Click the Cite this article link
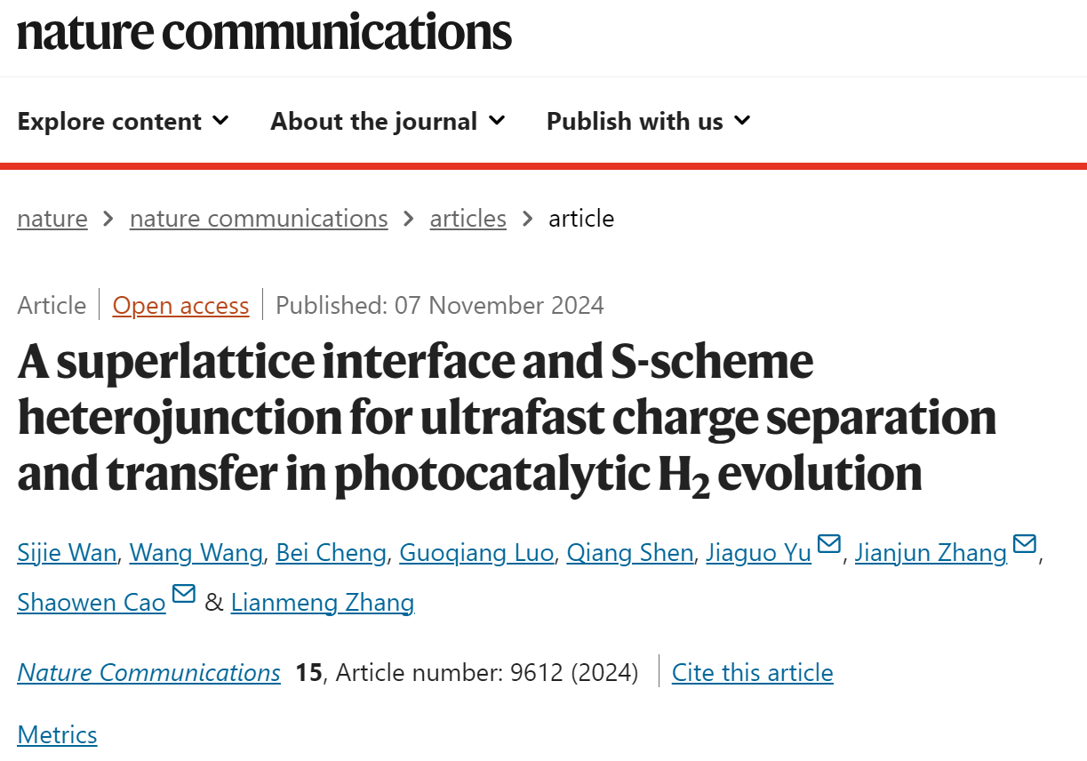The width and height of the screenshot is (1087, 761). click(x=753, y=672)
